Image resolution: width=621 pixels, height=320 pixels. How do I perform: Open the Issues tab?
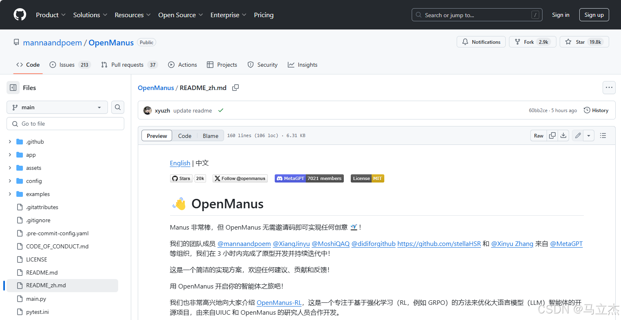70,65
